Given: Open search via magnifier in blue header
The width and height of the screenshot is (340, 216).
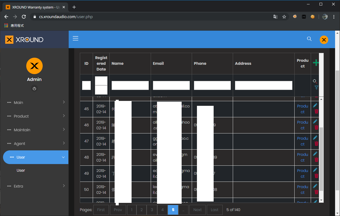Looking at the screenshot, I should [309, 39].
